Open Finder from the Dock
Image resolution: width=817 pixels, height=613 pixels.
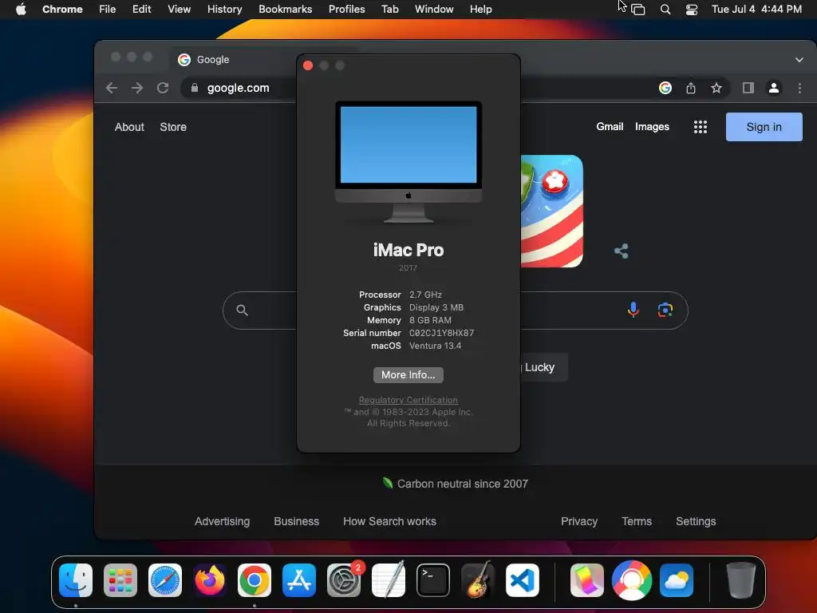[76, 580]
